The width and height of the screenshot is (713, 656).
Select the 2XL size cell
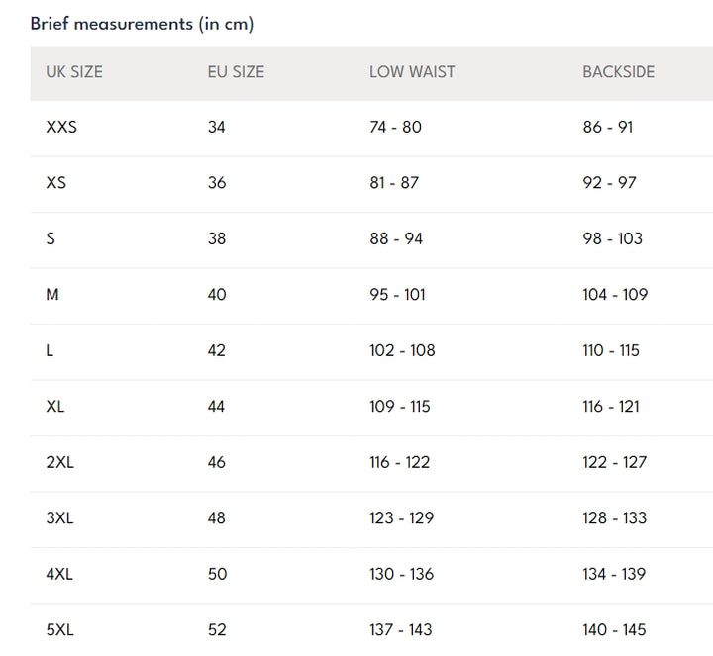point(60,462)
